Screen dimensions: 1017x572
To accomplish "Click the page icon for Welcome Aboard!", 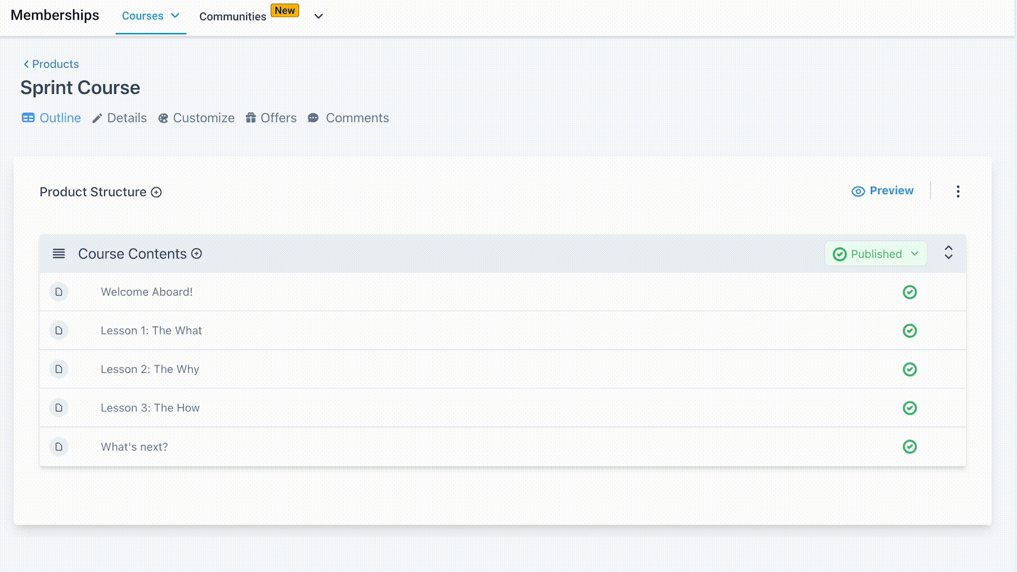I will 59,292.
